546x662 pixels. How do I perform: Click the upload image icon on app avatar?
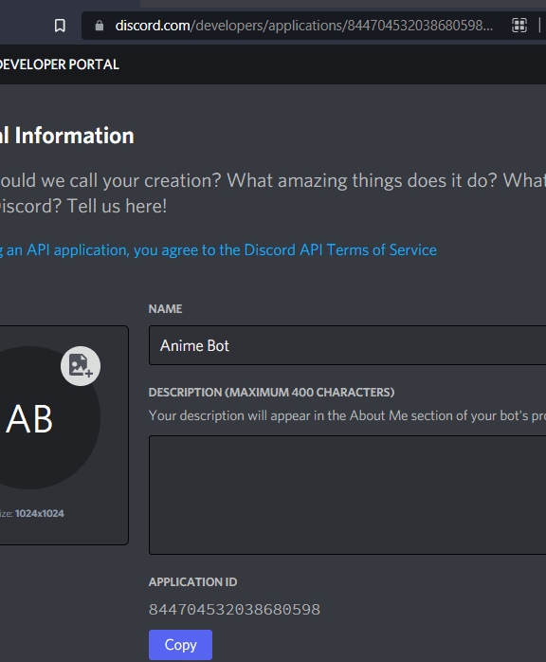tap(81, 366)
